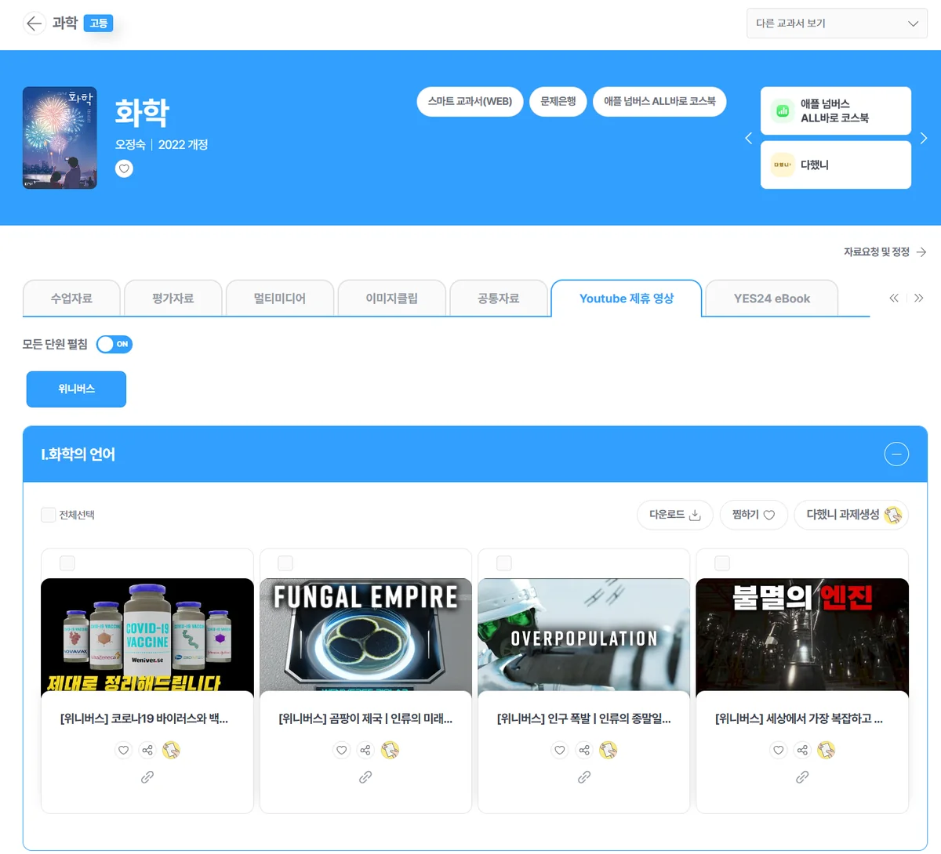Copy link of 세상에서 가장 복잡하고 video

tap(802, 777)
